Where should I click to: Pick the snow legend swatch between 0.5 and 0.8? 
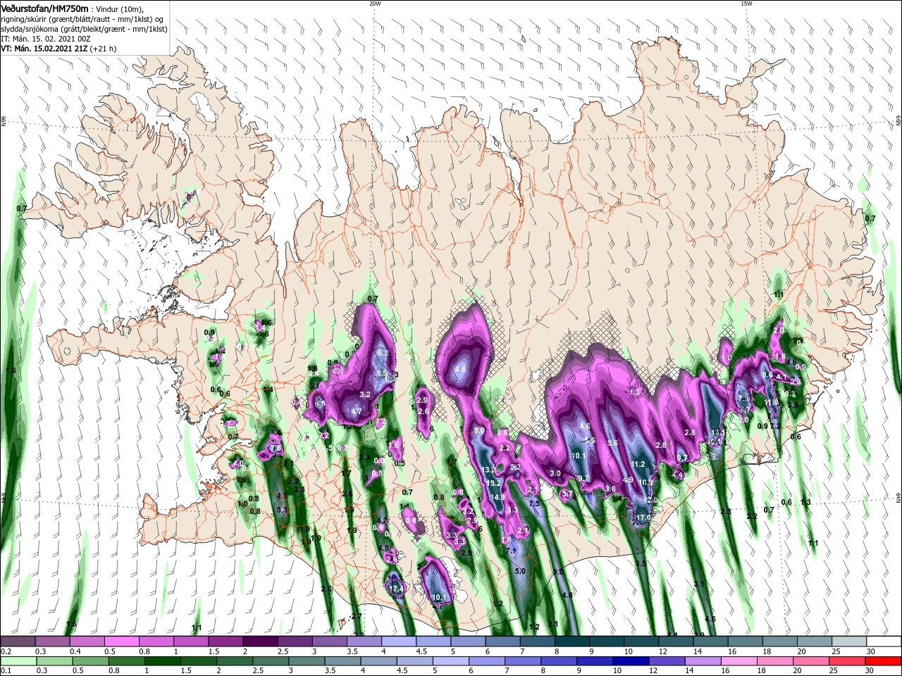tap(121, 641)
